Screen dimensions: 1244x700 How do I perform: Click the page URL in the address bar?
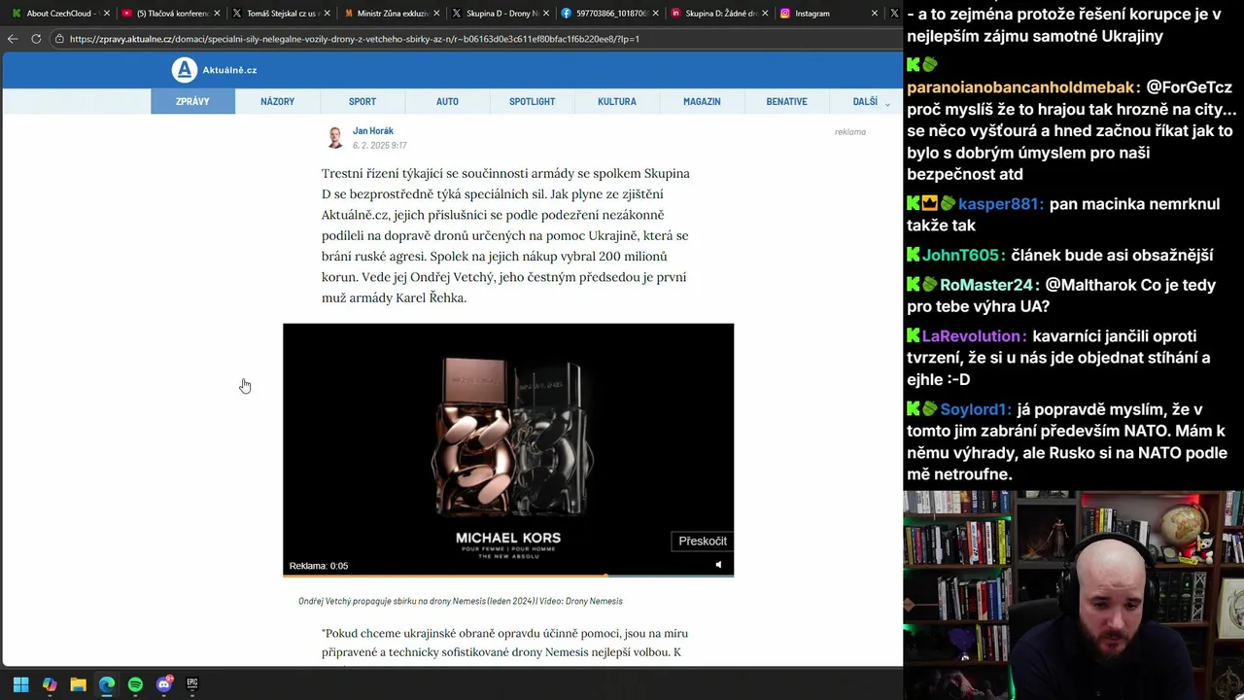pos(354,39)
